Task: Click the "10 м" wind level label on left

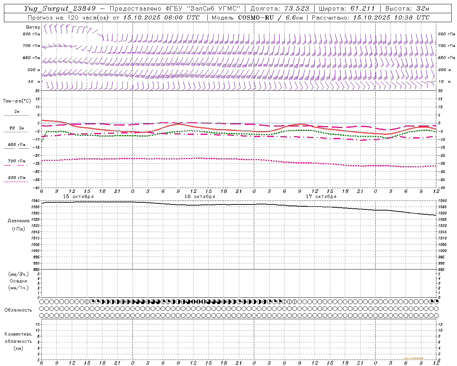Action: click(x=34, y=82)
